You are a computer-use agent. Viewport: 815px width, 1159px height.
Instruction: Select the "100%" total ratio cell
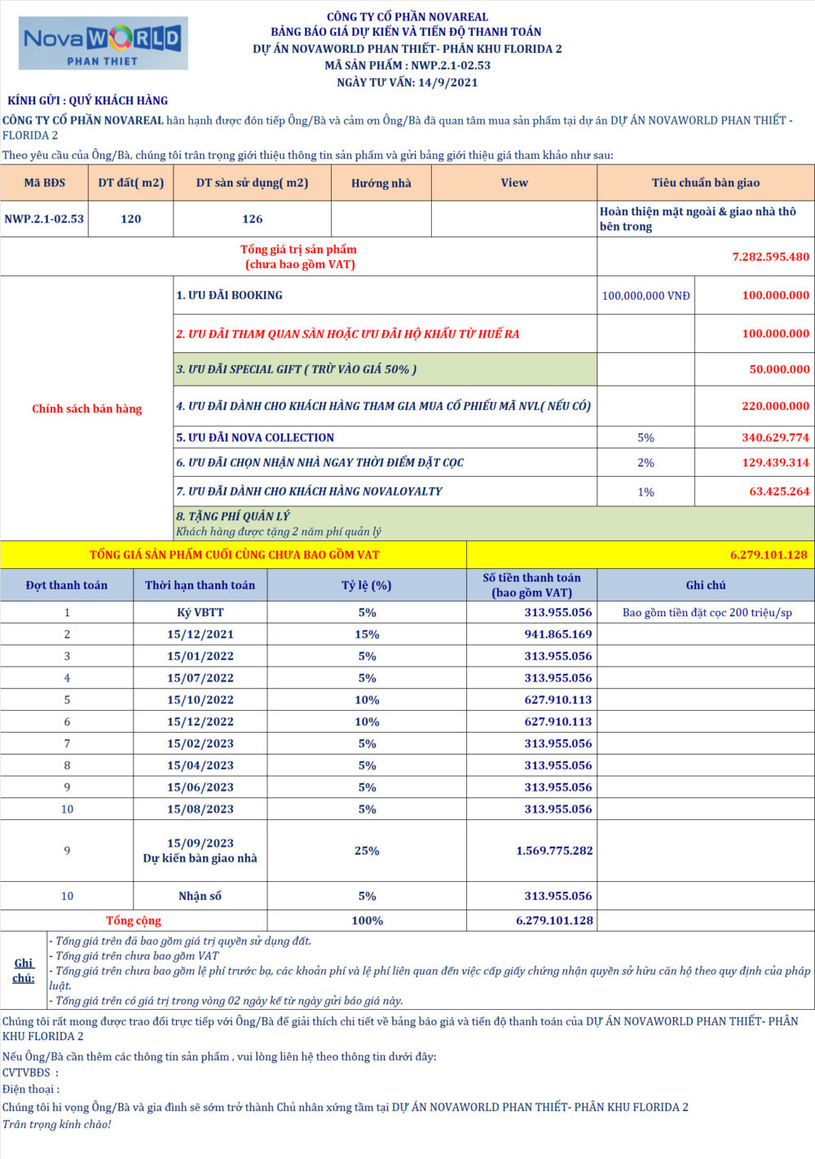tap(367, 921)
